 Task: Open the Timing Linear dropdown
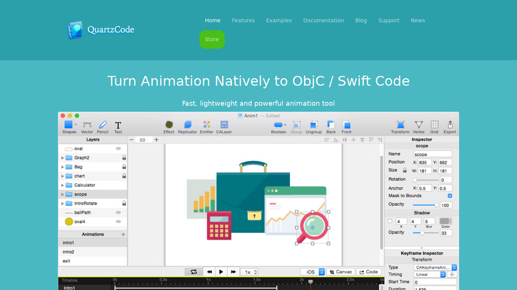pyautogui.click(x=430, y=275)
